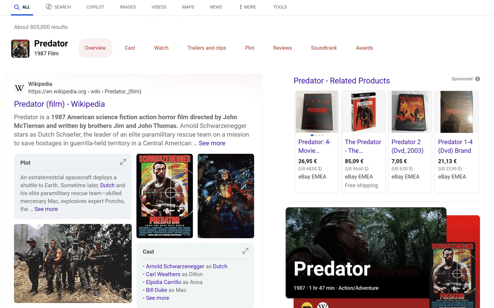Click the Wikipedia logo icon
This screenshot has width=494, height=308.
coord(19,88)
